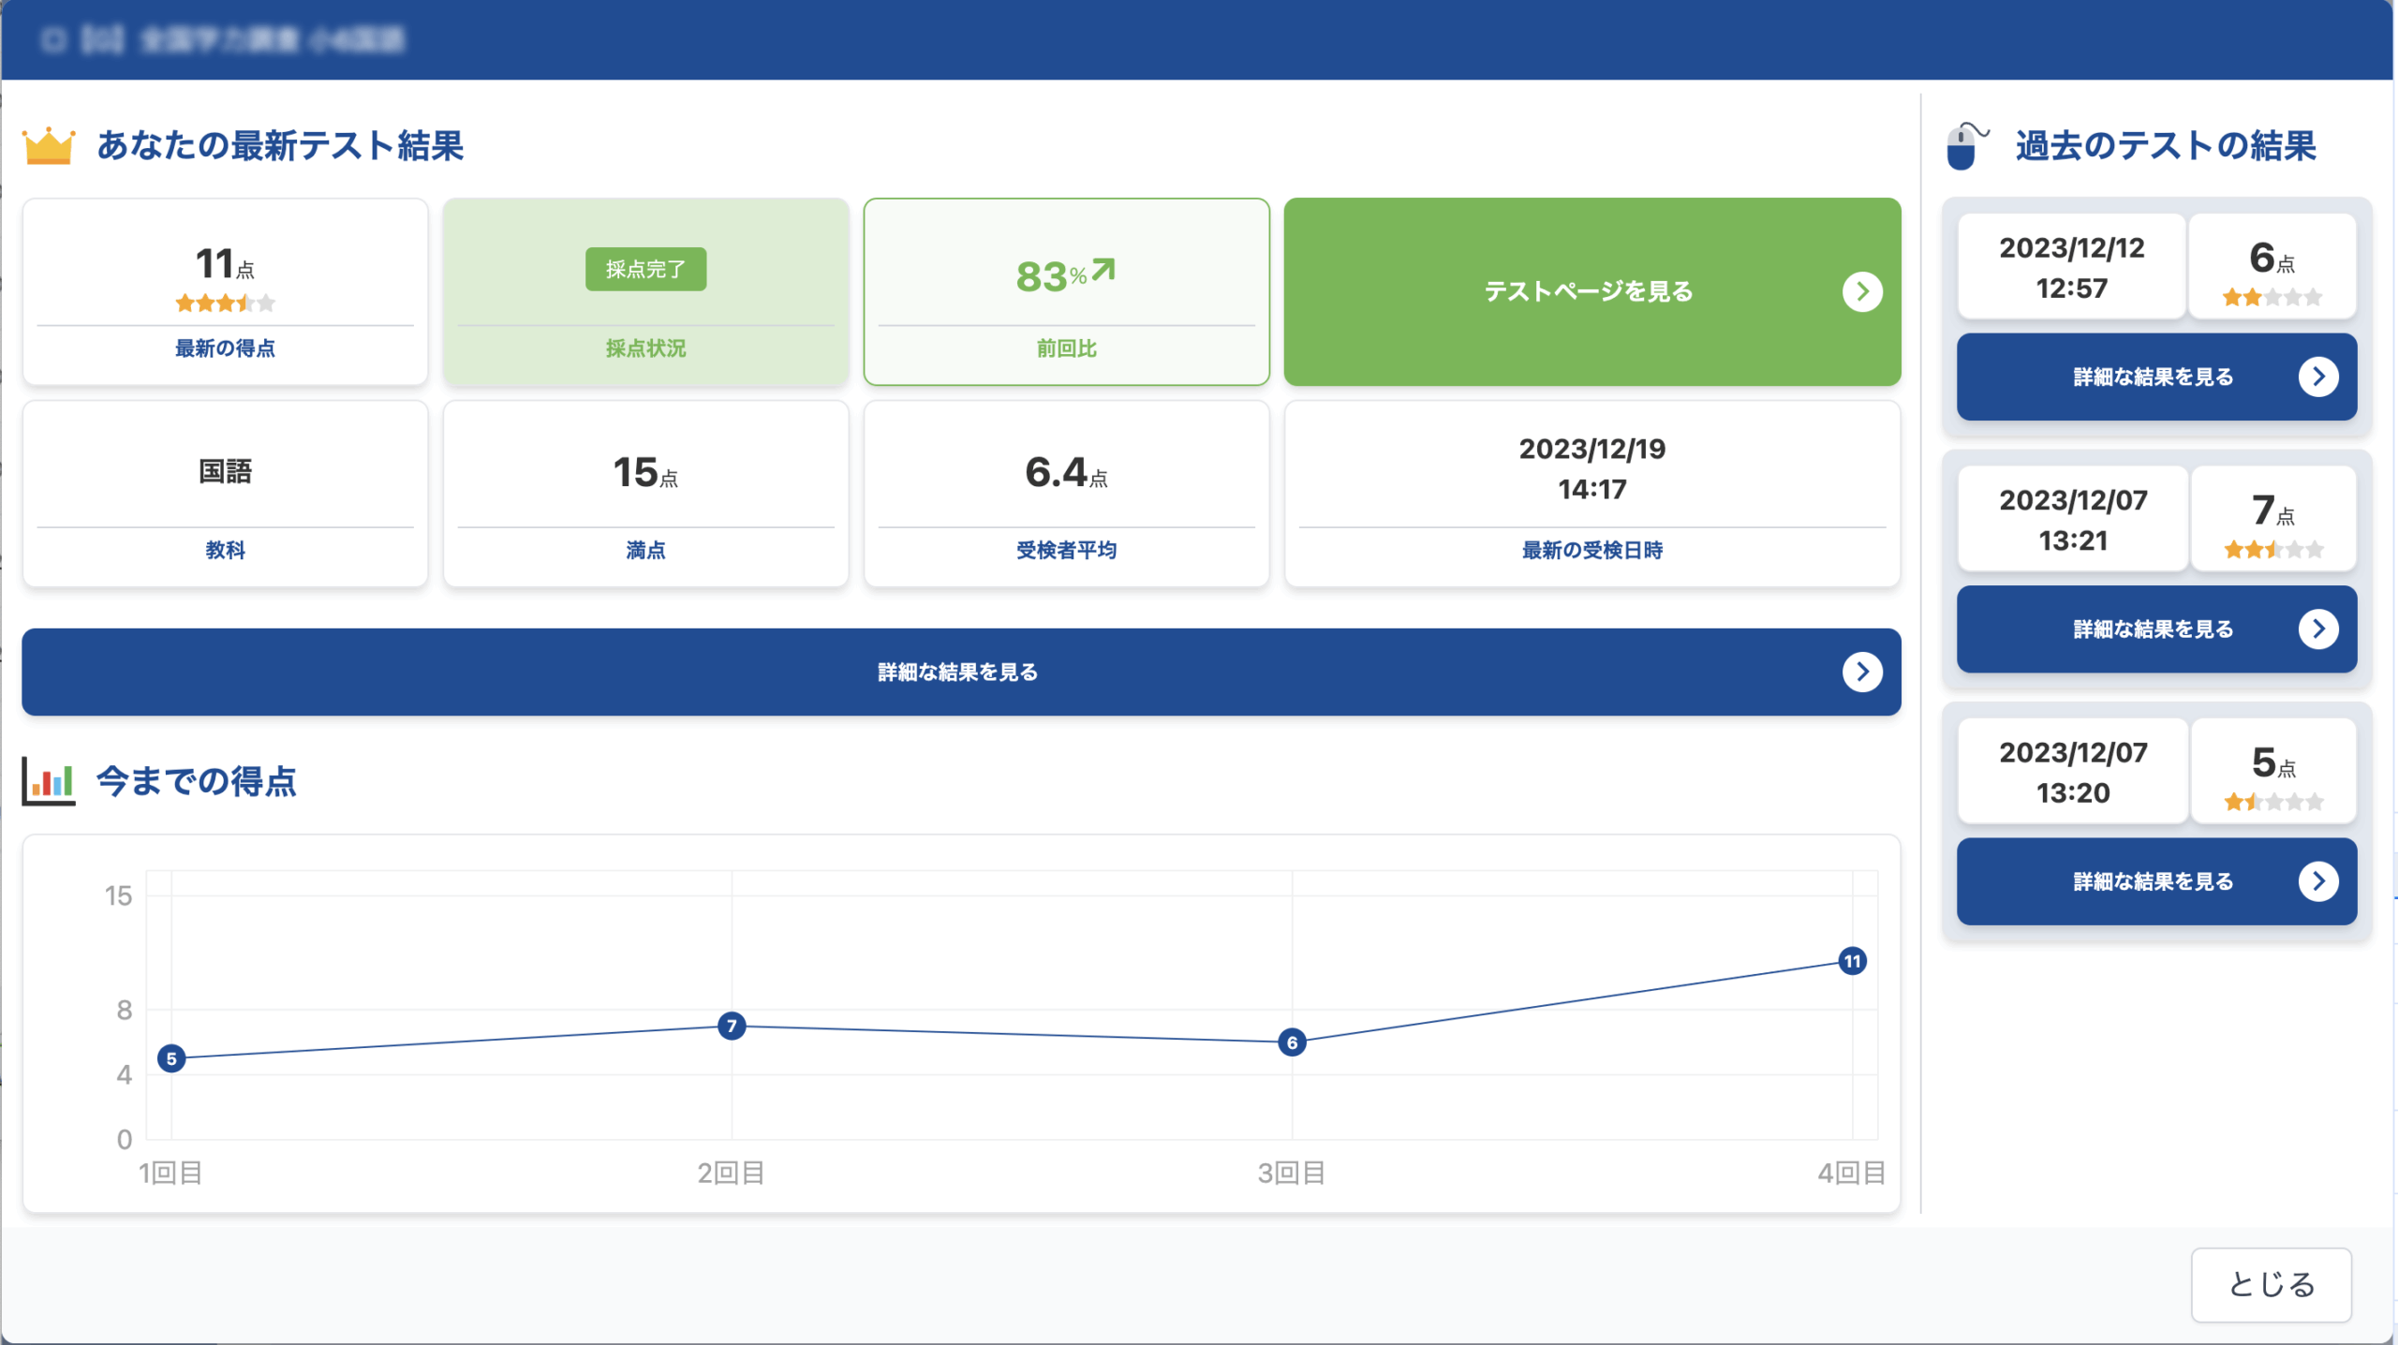
Task: Click the 採点完了 status badge
Action: click(645, 270)
